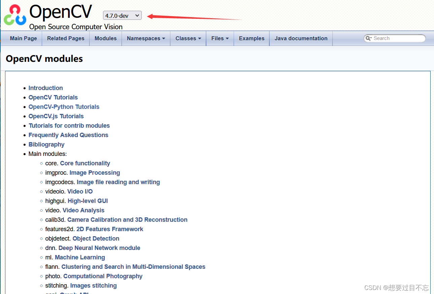
Task: Open the Bibliography link
Action: (46, 144)
